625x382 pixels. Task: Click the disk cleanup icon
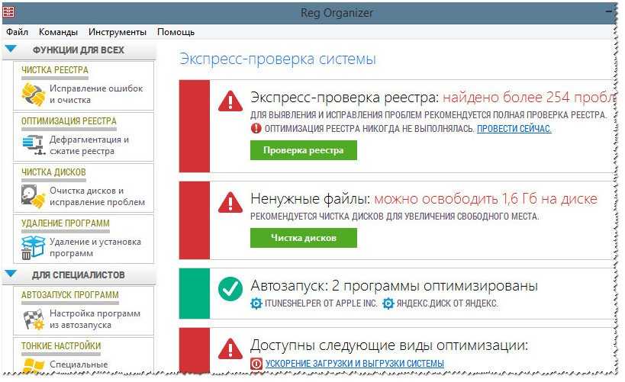[33, 197]
